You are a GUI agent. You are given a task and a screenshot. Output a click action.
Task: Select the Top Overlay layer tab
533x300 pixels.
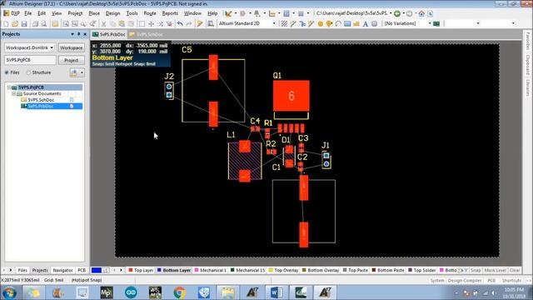click(283, 270)
